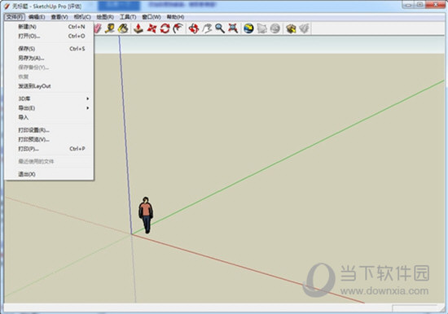Select the Orbit tool
This screenshot has width=448, height=314.
click(193, 28)
